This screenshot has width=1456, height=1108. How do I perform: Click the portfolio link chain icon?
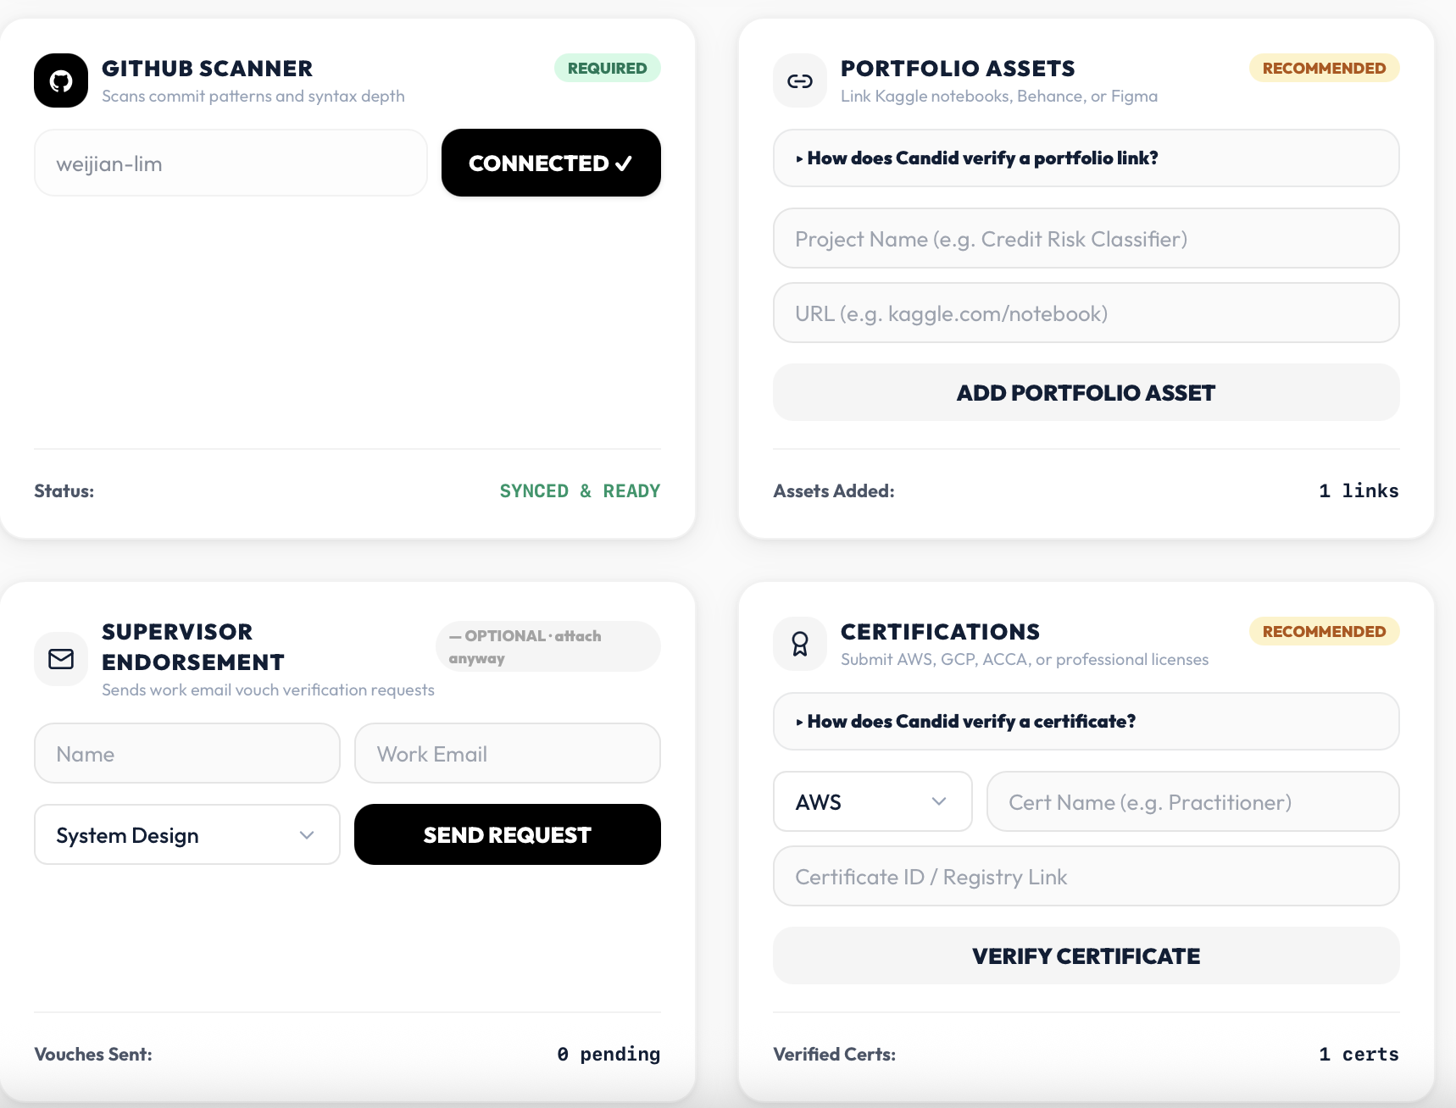[x=800, y=80]
